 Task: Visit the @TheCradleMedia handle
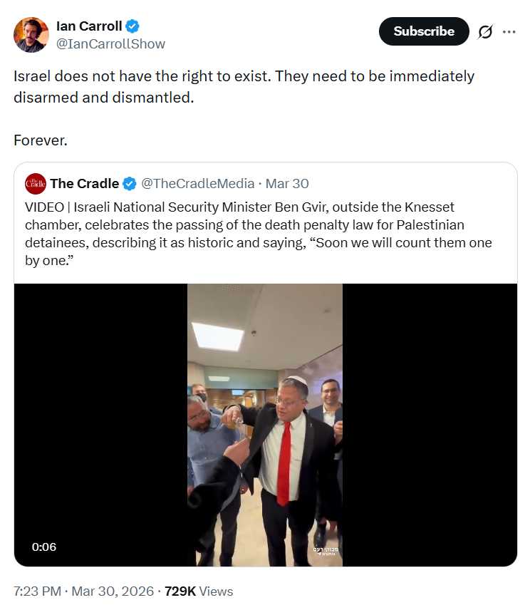pos(197,184)
